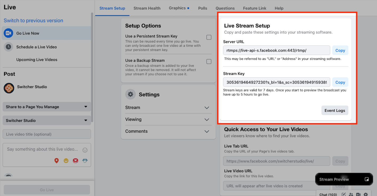
Task: Open the Polls tab
Action: (203, 8)
